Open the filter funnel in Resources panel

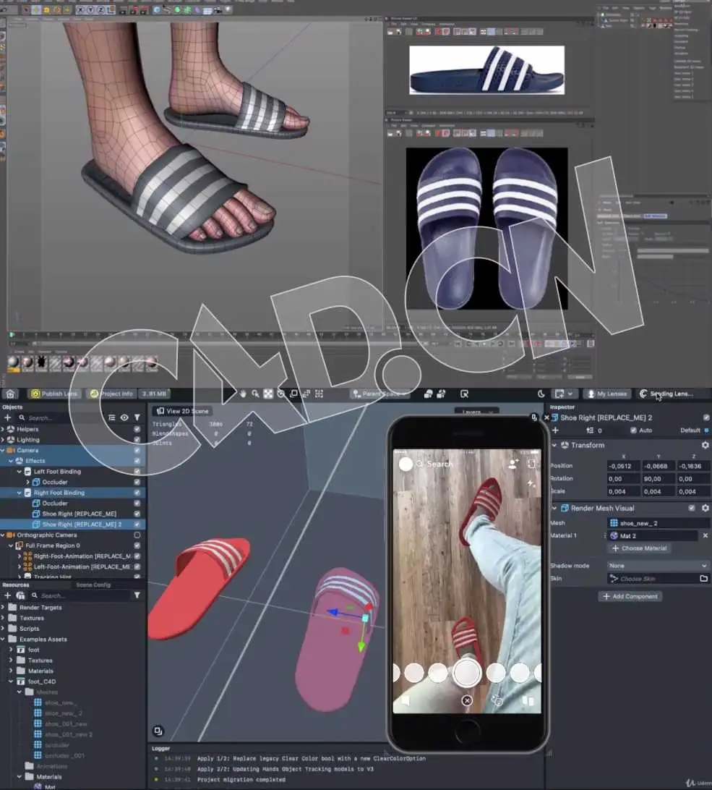[137, 595]
